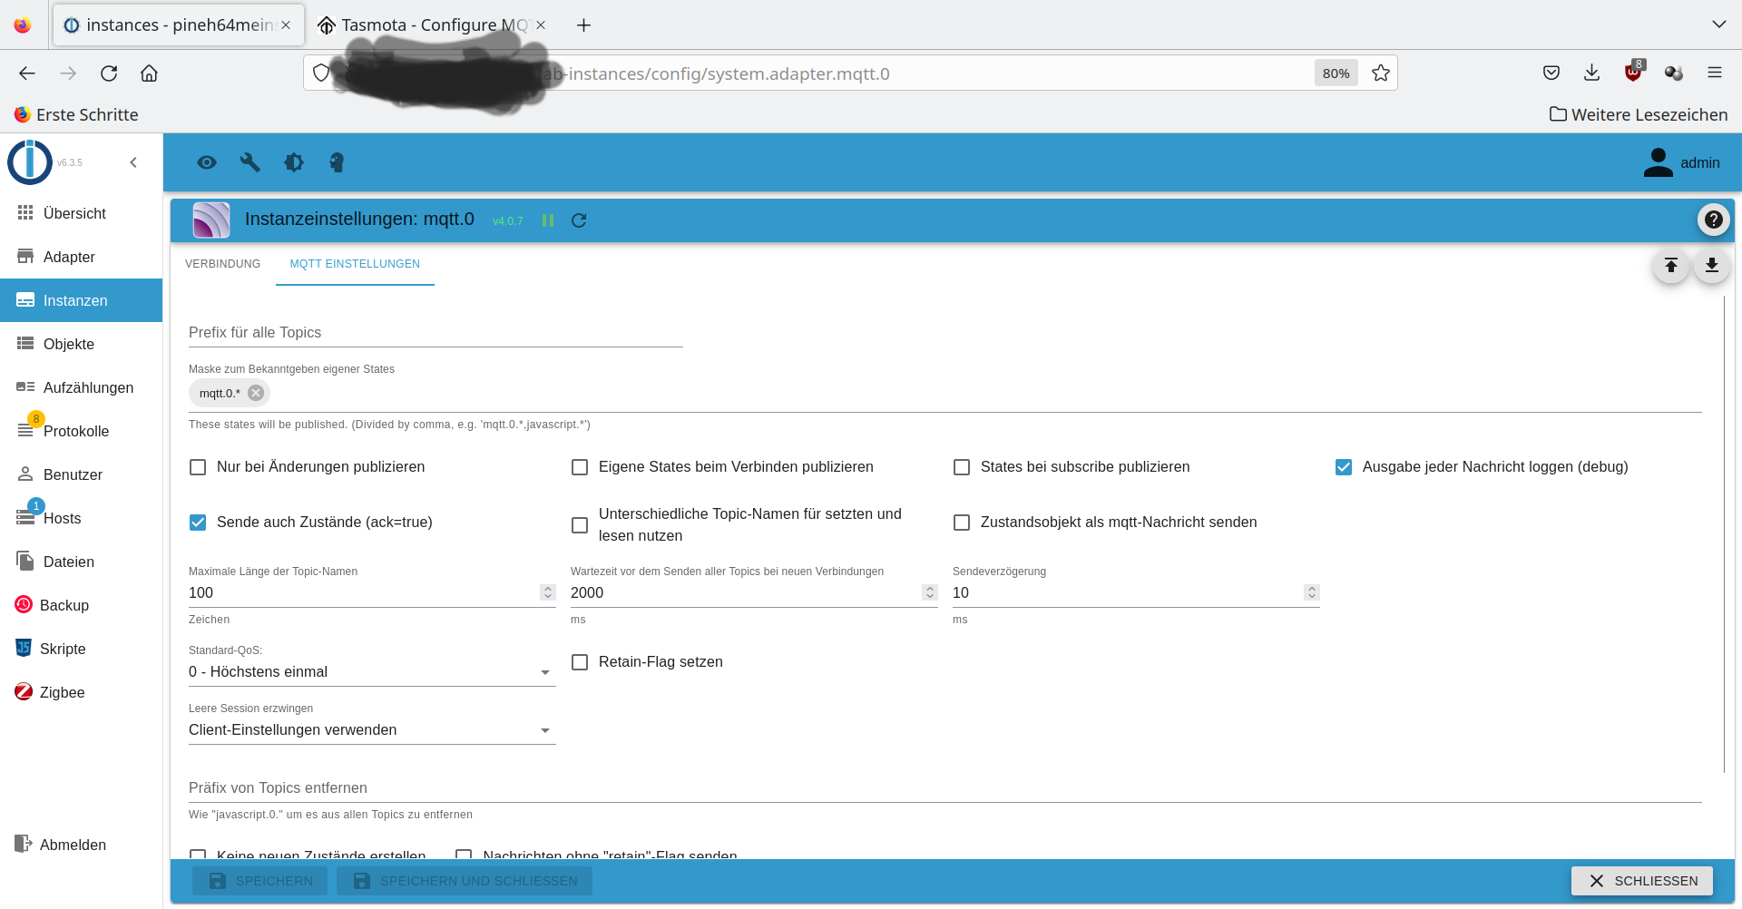Bookmark this page with star icon
The image size is (1742, 909).
(x=1381, y=73)
